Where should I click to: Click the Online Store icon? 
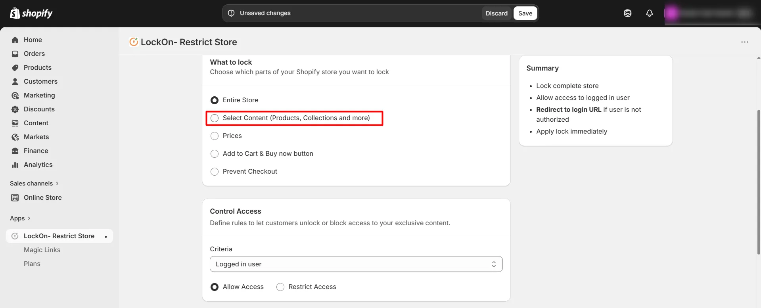(15, 198)
